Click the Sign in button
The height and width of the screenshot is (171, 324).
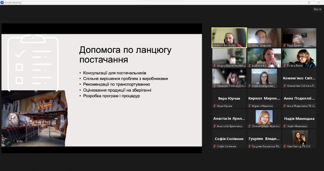tap(317, 9)
